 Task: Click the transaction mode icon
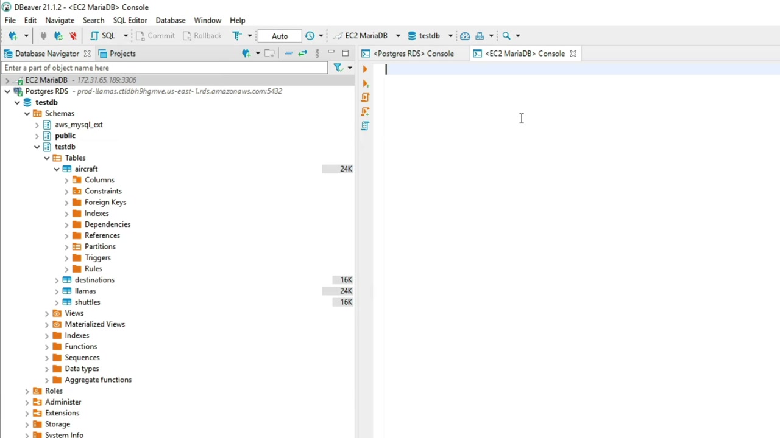pyautogui.click(x=237, y=36)
